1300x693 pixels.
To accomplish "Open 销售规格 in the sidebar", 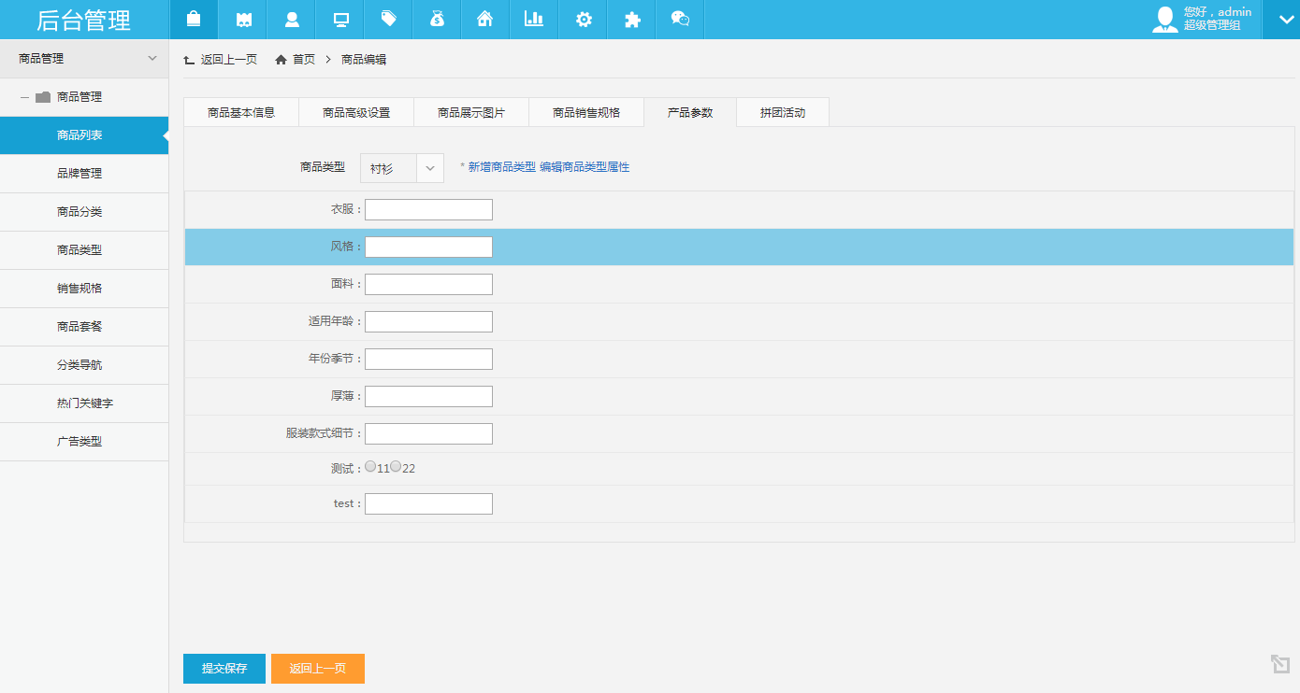I will (x=84, y=289).
